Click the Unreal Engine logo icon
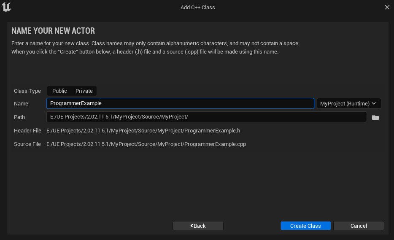Image resolution: width=394 pixels, height=240 pixels. pos(6,7)
